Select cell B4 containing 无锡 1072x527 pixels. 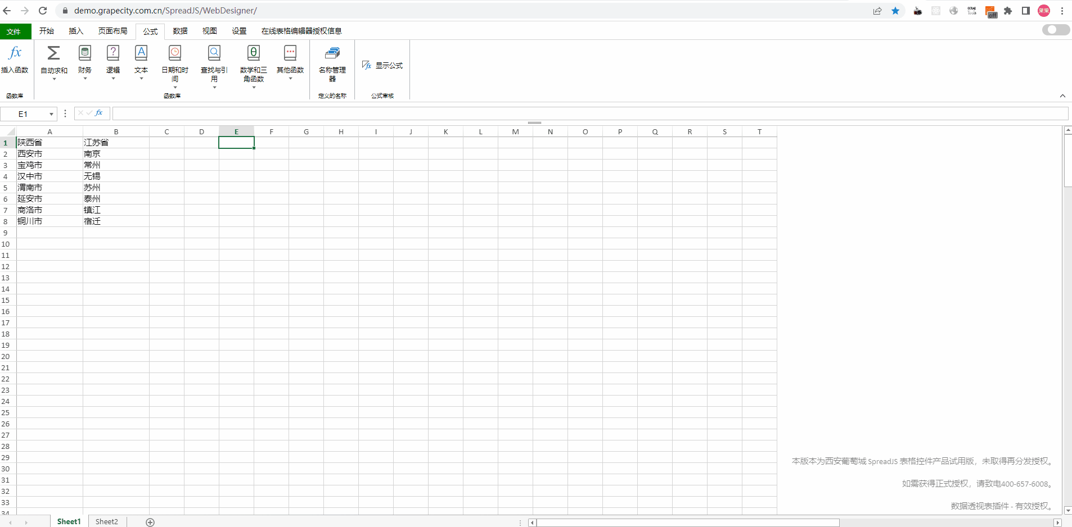click(x=116, y=176)
